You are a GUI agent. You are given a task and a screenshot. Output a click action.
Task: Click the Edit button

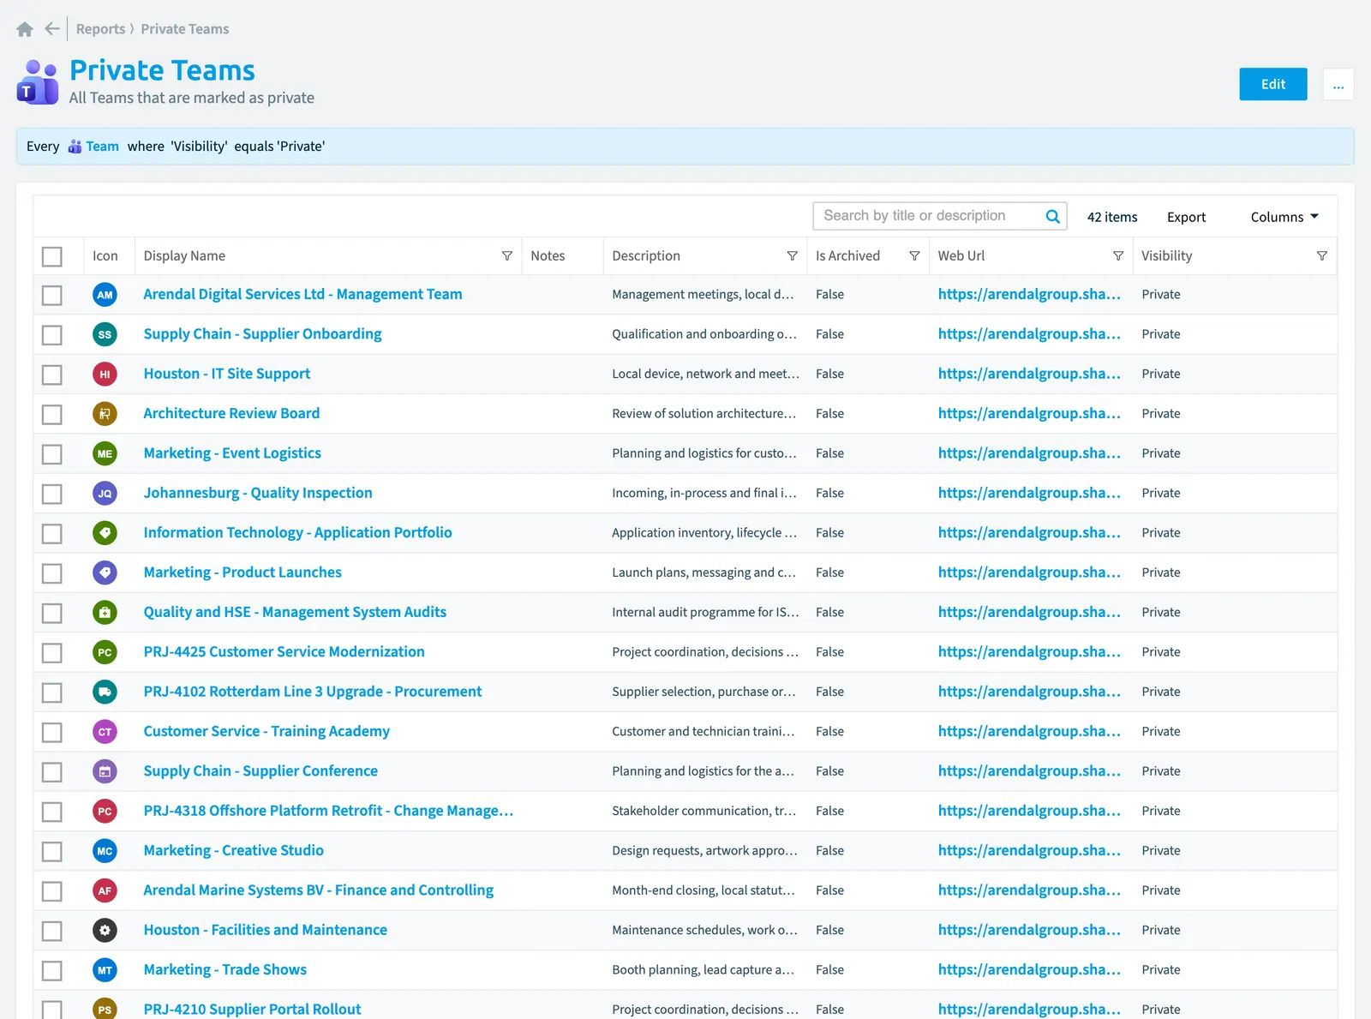(1273, 84)
